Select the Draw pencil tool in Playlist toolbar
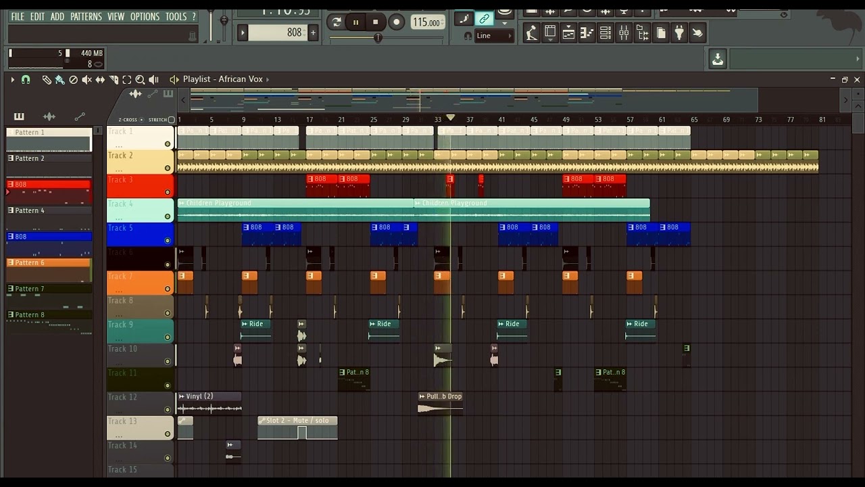The width and height of the screenshot is (865, 487). [x=46, y=80]
